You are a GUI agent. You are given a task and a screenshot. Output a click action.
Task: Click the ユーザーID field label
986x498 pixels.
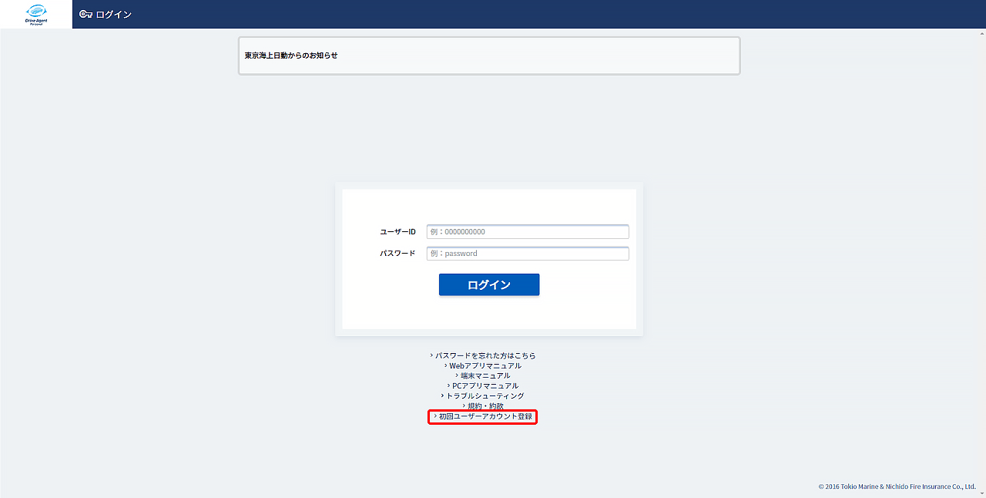click(397, 232)
